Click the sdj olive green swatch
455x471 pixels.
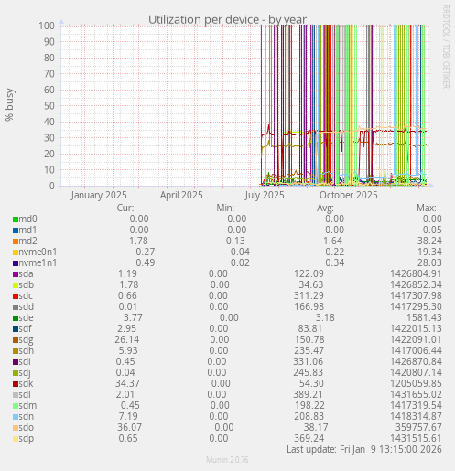pyautogui.click(x=16, y=373)
